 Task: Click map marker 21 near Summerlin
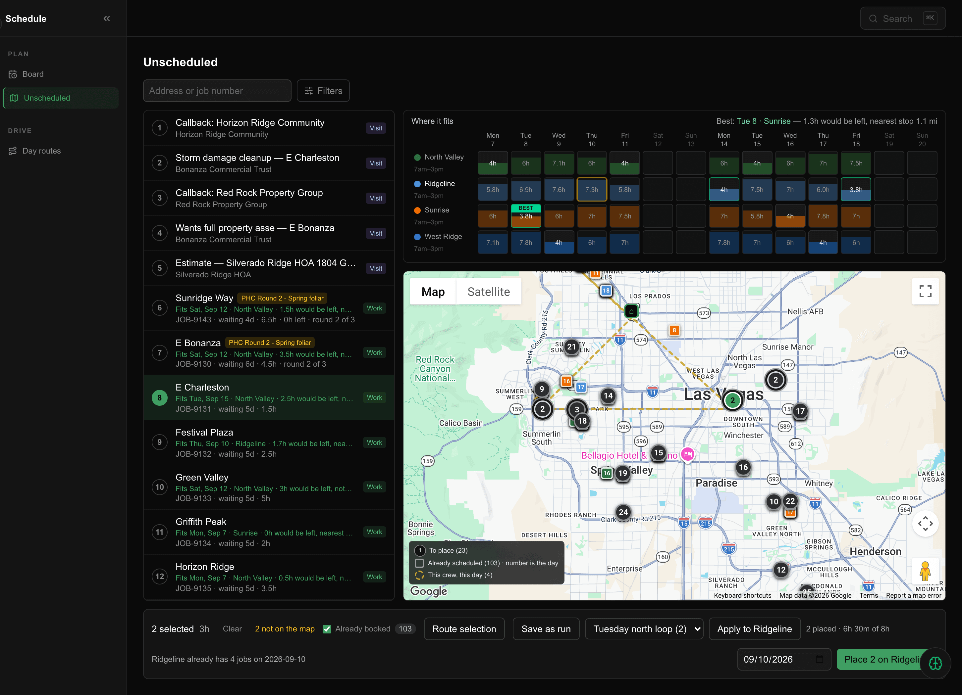pos(571,347)
